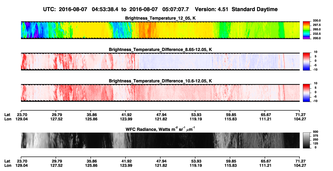This screenshot has height=171, width=333.
Task: Click the -10 label on the 8.65-12.05 colorbar
Action: pos(315,69)
